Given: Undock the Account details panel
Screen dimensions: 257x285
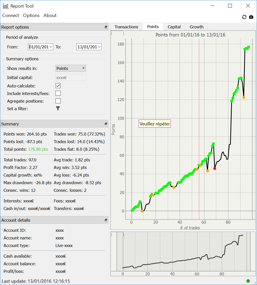Looking at the screenshot, I should pos(106,220).
